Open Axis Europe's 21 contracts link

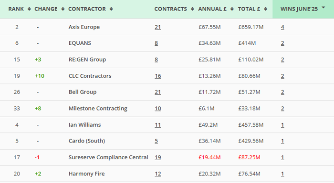pyautogui.click(x=158, y=27)
